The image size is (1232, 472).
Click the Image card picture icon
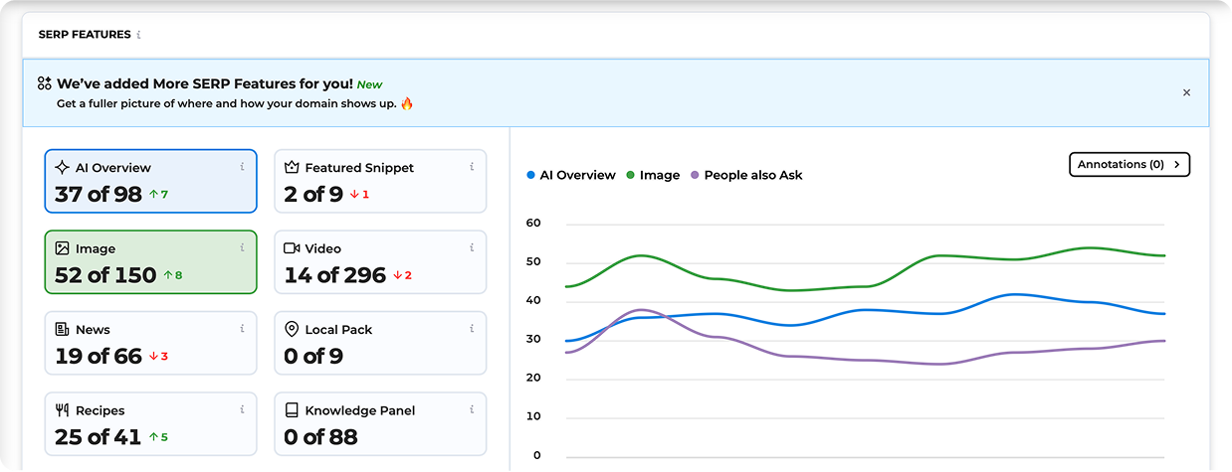(x=62, y=248)
